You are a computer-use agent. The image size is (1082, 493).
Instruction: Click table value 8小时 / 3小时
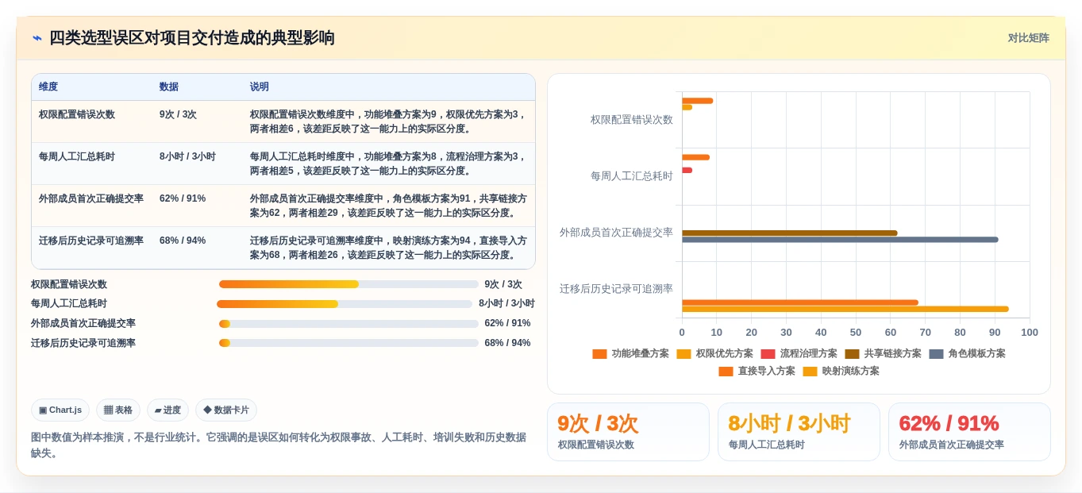187,156
